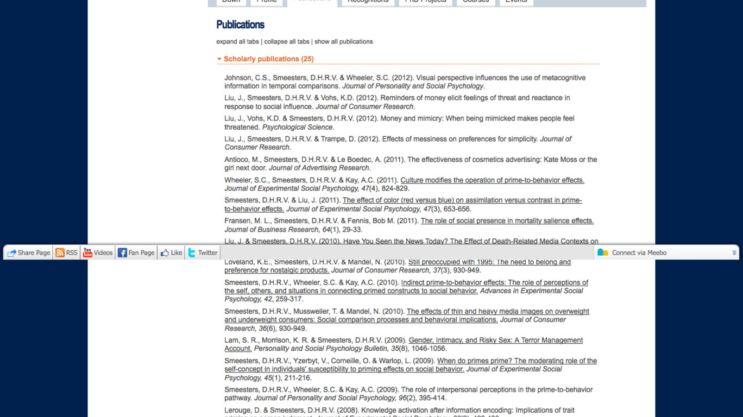Expand all tabs in Publications
743x417 pixels.
pyautogui.click(x=237, y=42)
